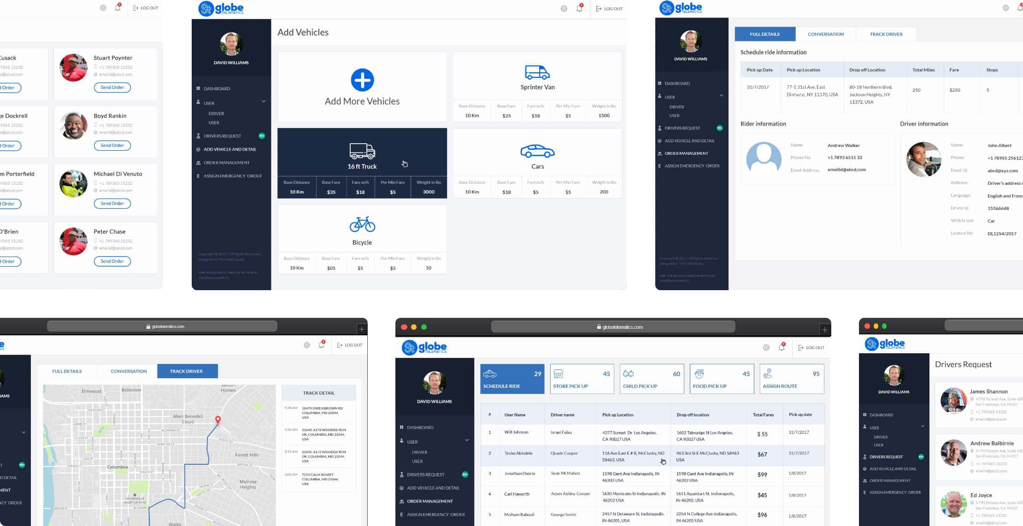Open settings gear in Add Vehicles window

564,9
